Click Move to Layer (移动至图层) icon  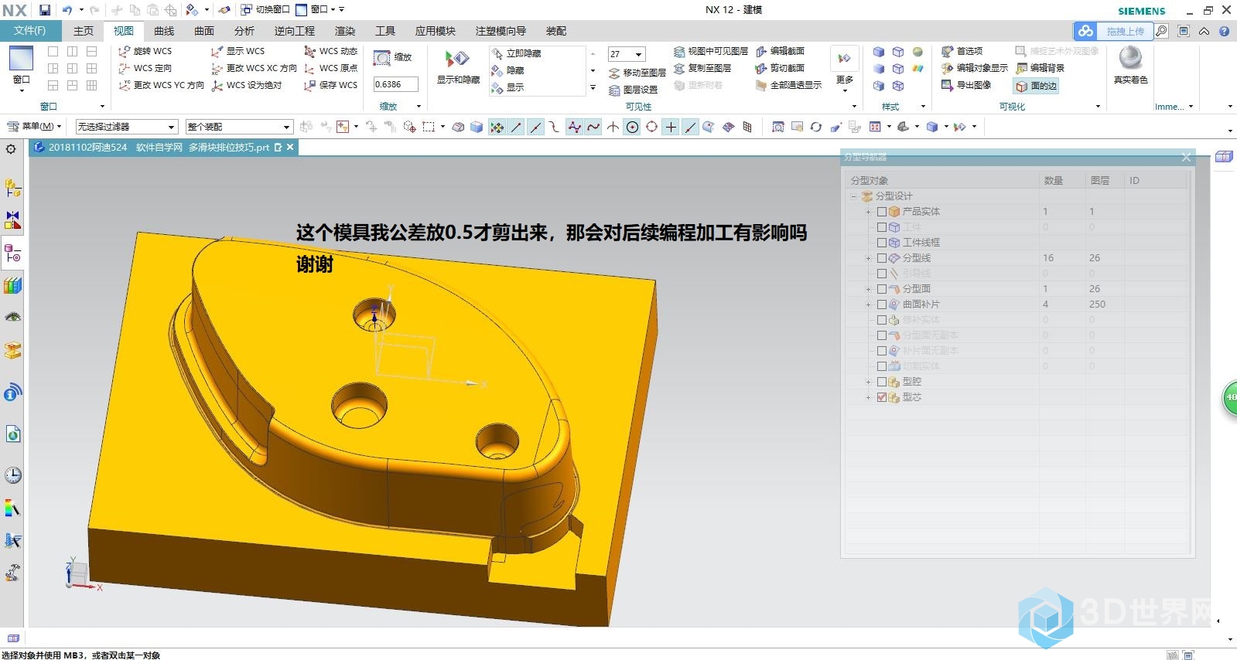[614, 73]
